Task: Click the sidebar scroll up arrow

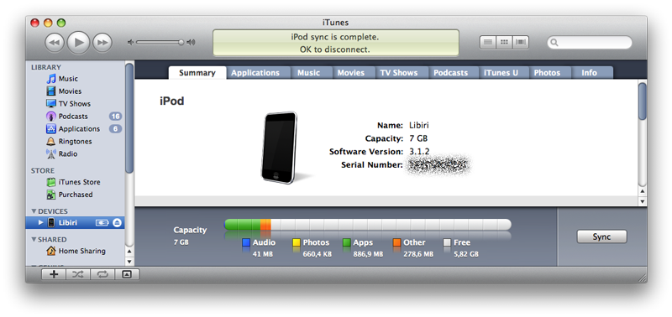Action: 129,252
